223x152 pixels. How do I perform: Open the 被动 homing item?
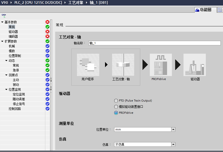point(16,85)
